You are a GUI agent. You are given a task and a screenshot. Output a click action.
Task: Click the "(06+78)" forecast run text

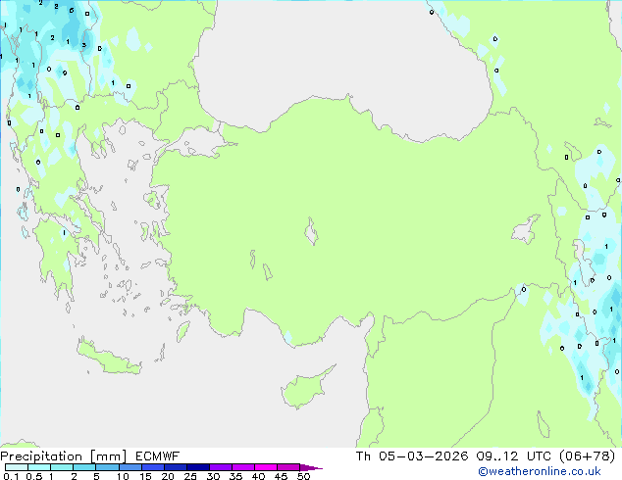588,456
